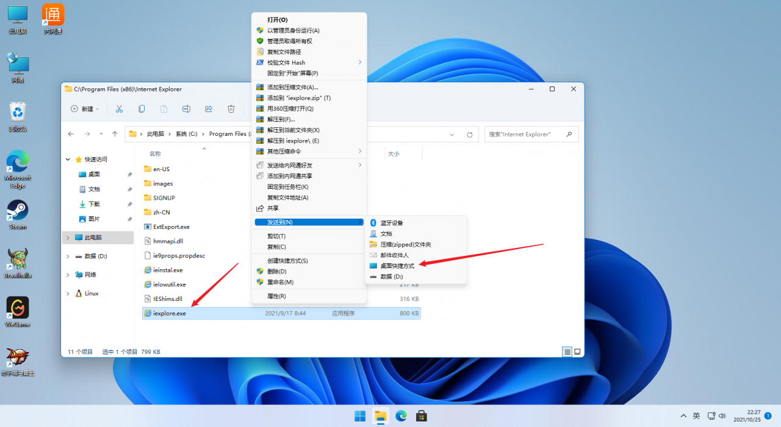Image resolution: width=781 pixels, height=427 pixels.
Task: Open 内网通 desktop shortcut
Action: pyautogui.click(x=53, y=19)
